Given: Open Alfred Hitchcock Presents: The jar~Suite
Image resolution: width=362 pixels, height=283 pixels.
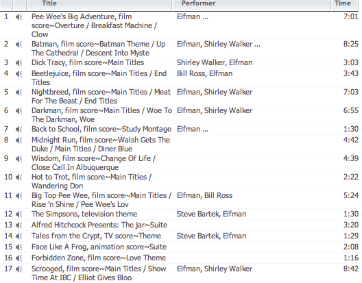Looking at the screenshot, I should pos(99,225).
